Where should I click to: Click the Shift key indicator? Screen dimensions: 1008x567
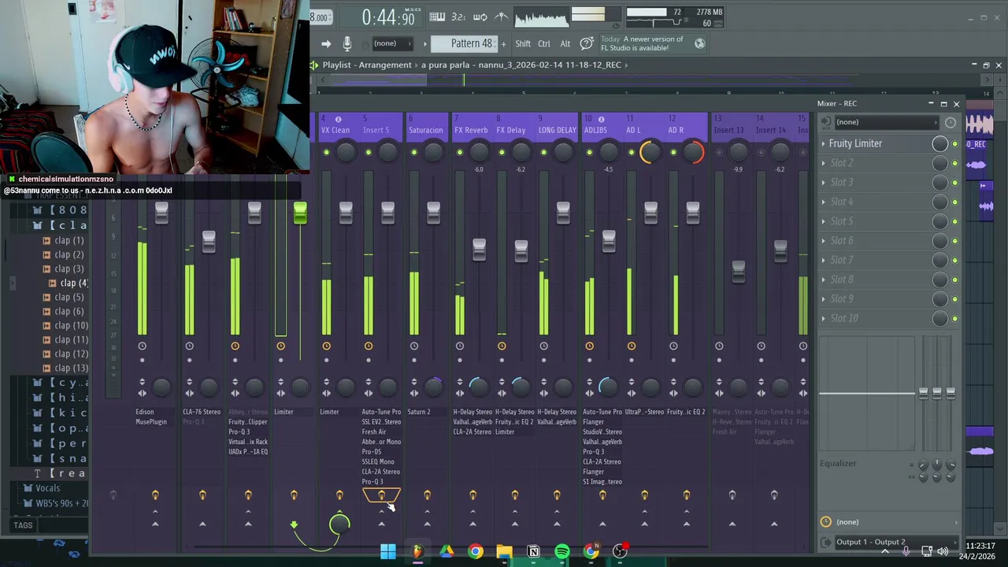coord(523,44)
